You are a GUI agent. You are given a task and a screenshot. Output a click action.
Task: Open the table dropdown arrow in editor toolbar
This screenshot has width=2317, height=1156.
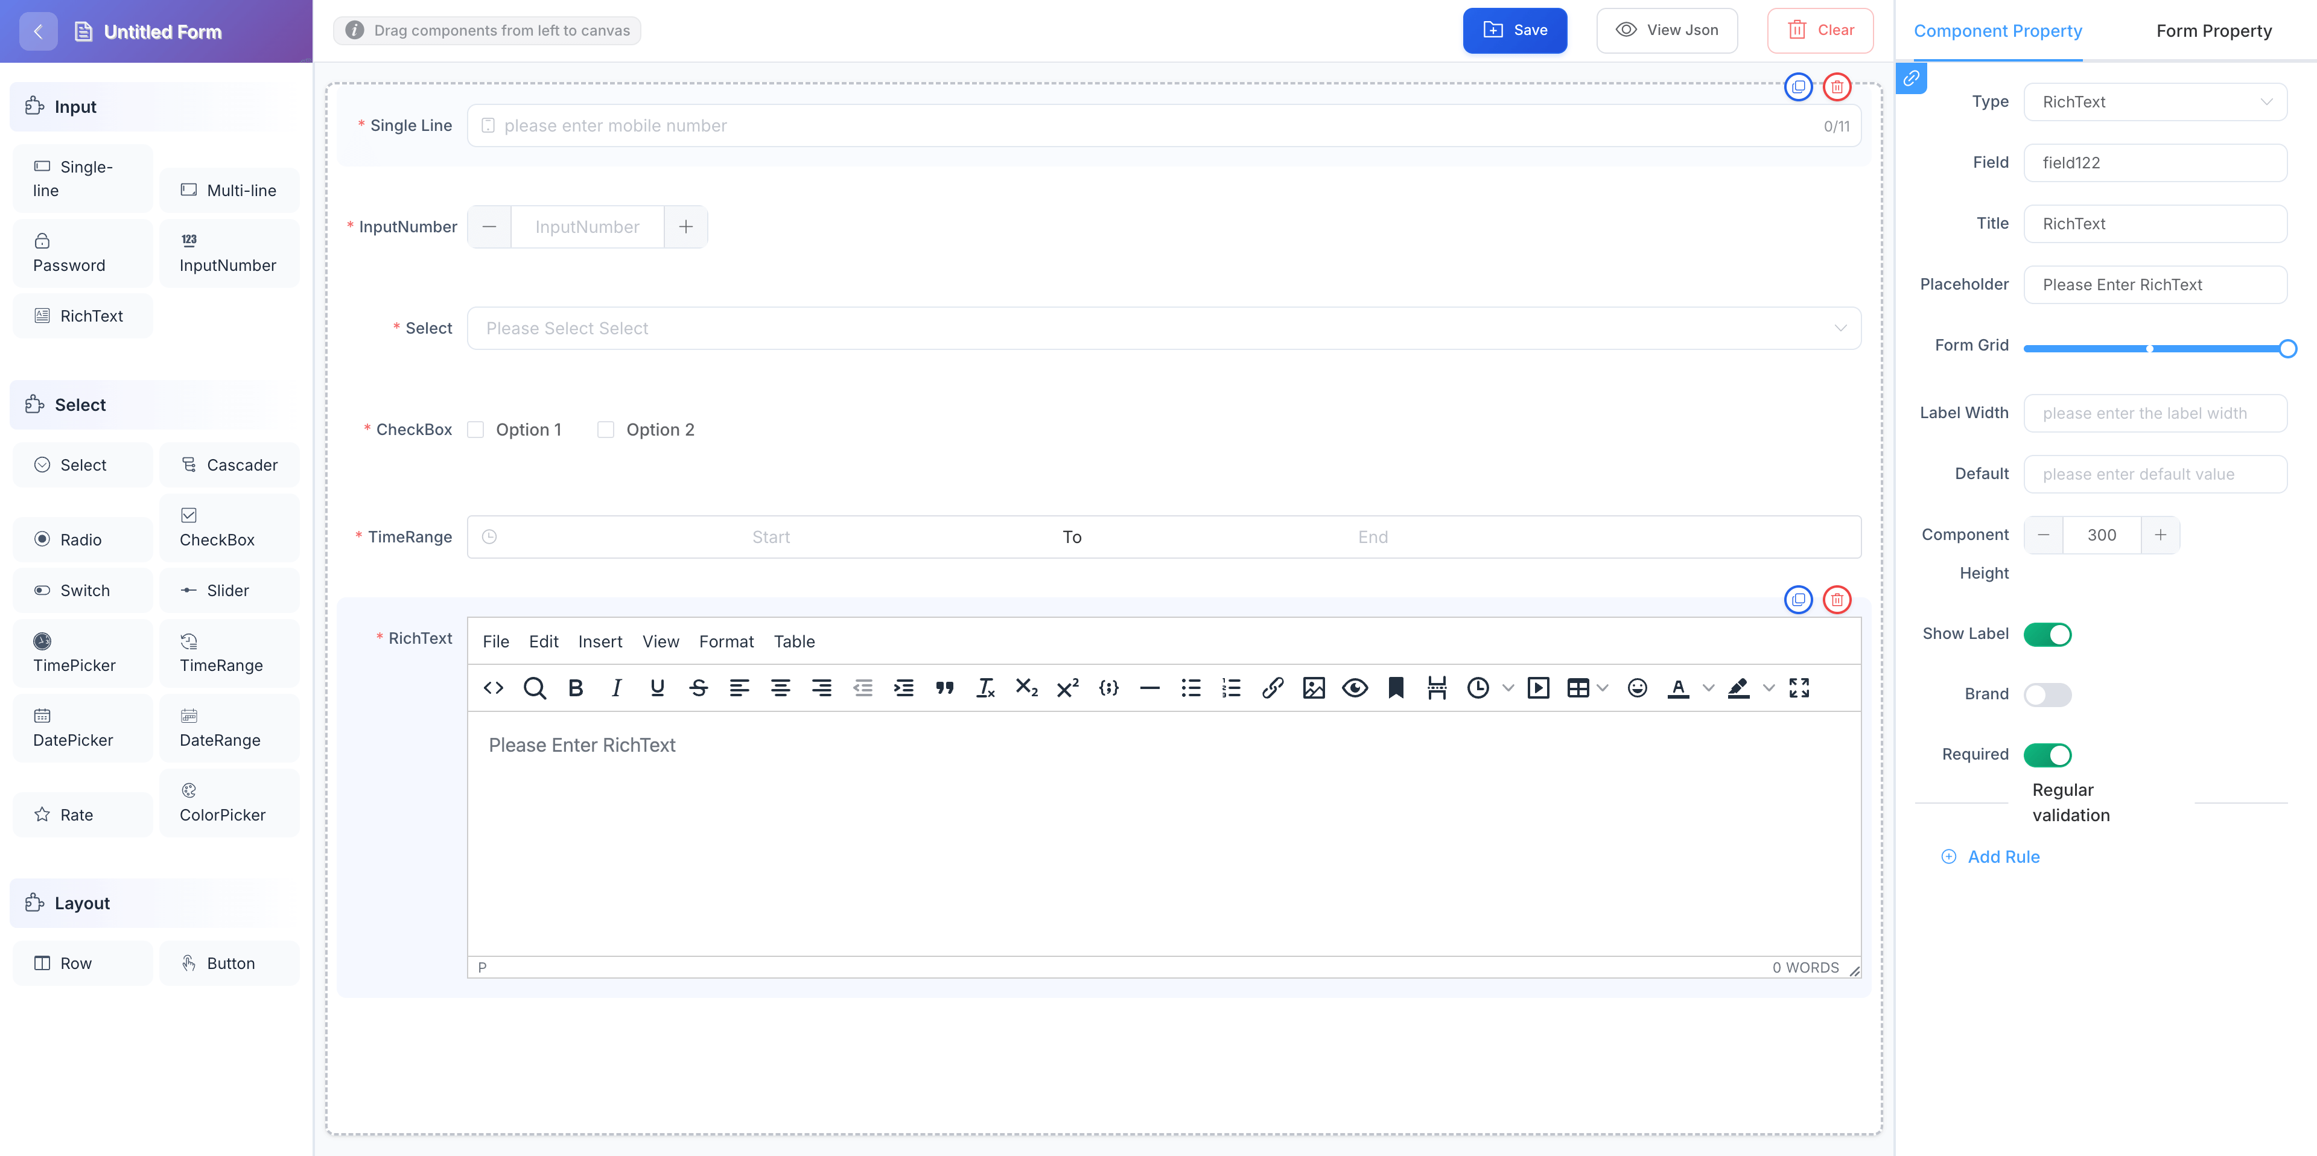point(1603,688)
